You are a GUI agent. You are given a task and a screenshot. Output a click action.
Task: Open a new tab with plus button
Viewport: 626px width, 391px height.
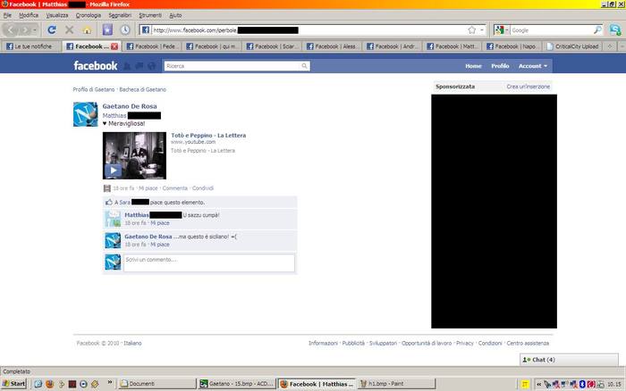[610, 46]
